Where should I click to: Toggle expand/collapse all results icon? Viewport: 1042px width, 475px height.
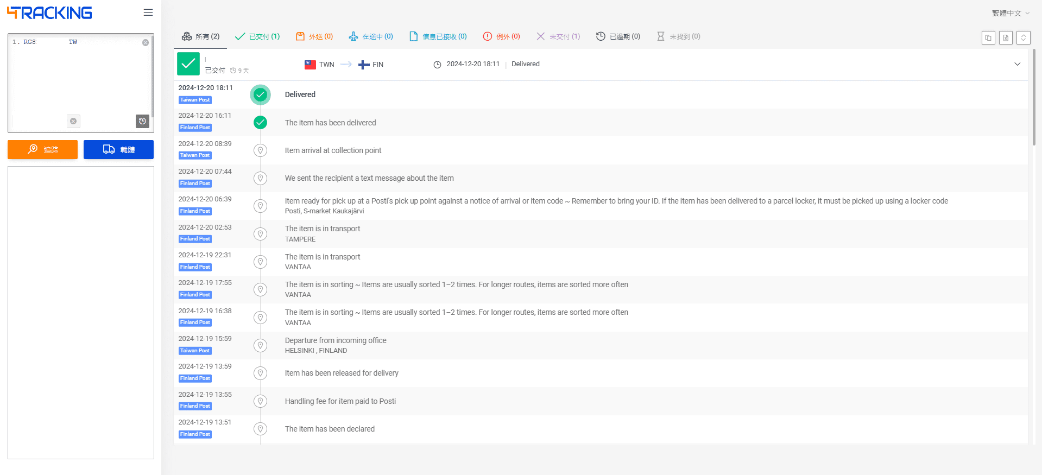click(x=1024, y=37)
